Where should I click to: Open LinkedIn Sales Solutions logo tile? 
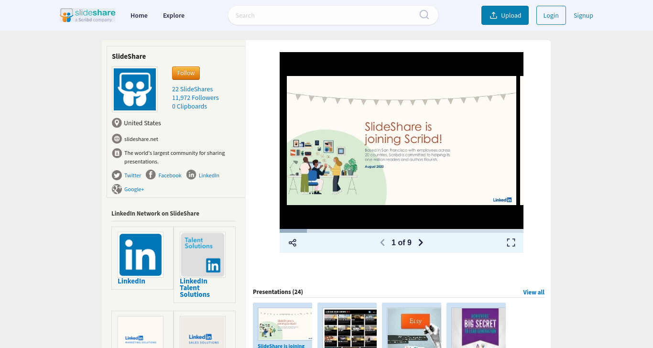click(x=203, y=332)
